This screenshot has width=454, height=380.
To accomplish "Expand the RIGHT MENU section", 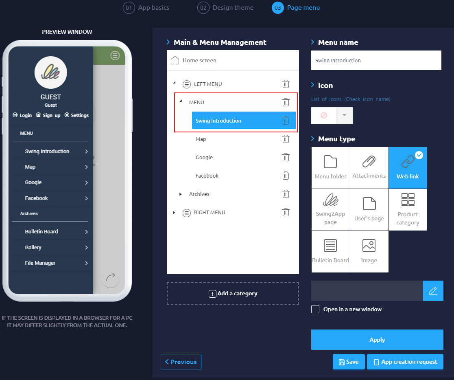I will (174, 212).
